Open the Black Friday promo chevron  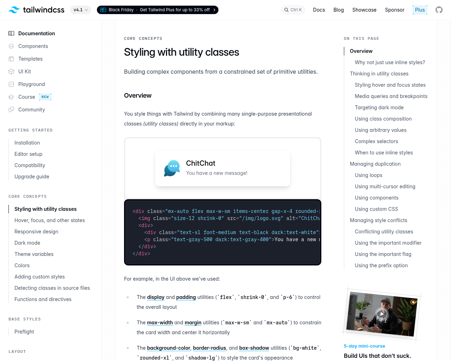tap(214, 10)
